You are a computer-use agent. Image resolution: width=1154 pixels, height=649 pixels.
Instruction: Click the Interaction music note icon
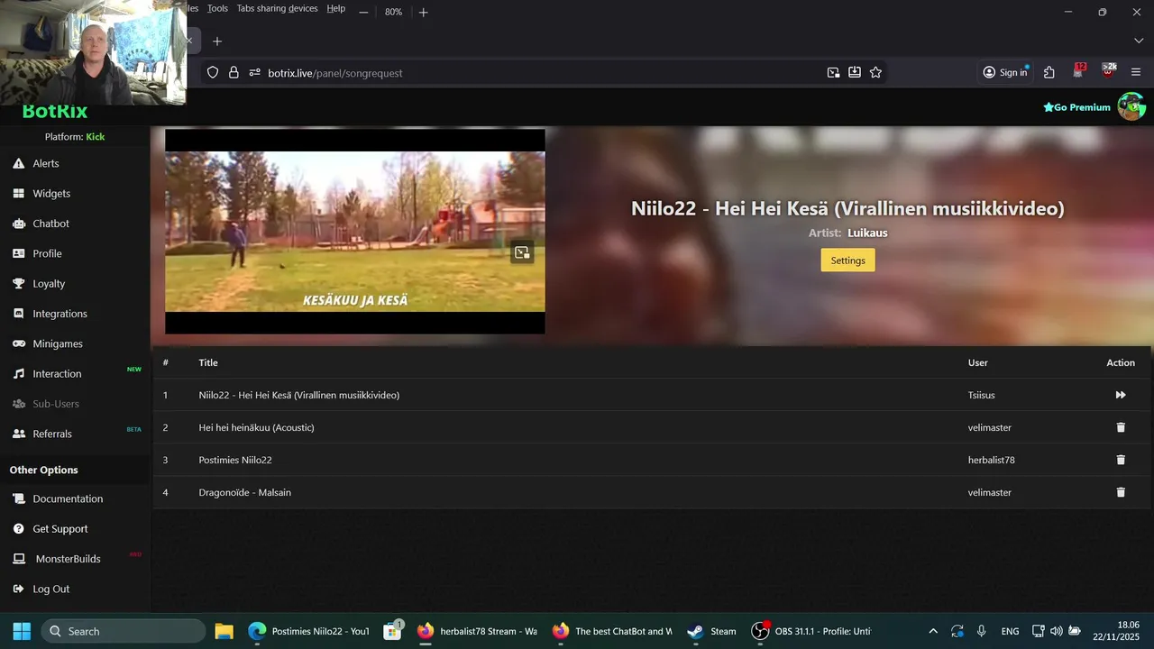coord(18,373)
